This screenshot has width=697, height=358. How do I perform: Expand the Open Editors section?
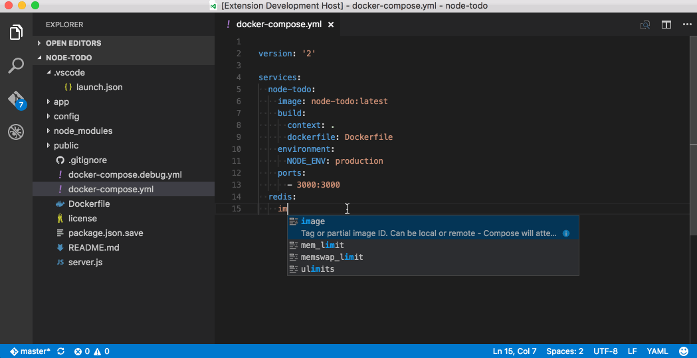[x=124, y=43]
